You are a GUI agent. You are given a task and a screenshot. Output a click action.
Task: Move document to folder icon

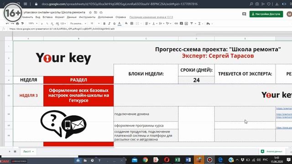click(x=95, y=12)
